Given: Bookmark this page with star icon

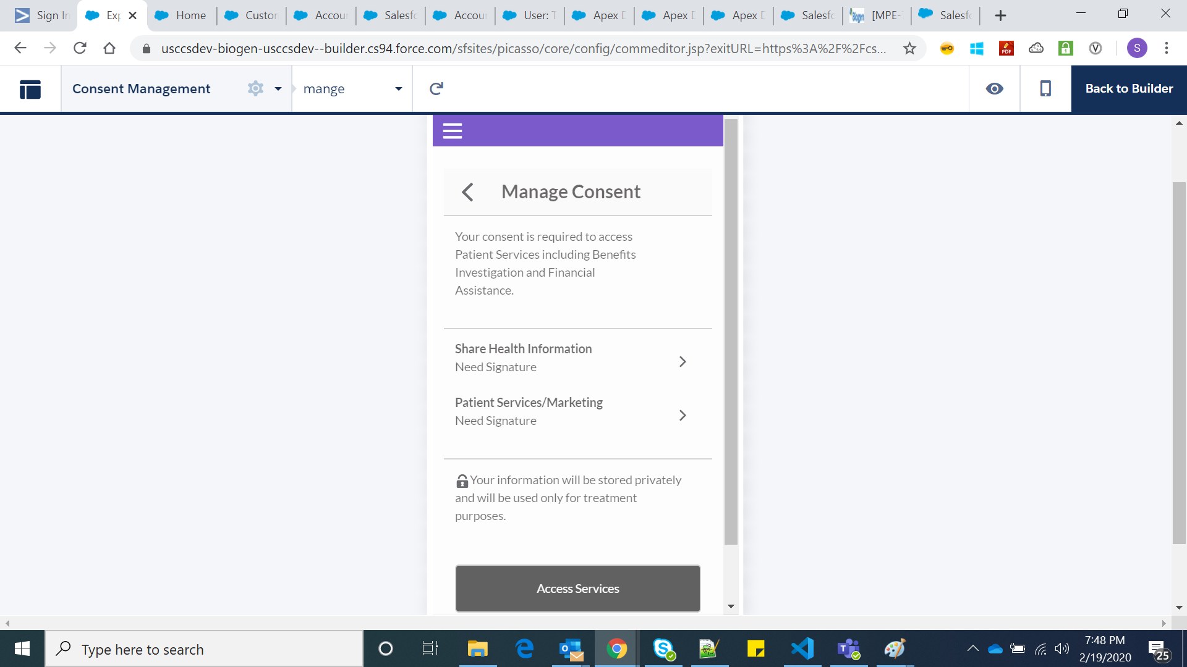Looking at the screenshot, I should pyautogui.click(x=909, y=48).
